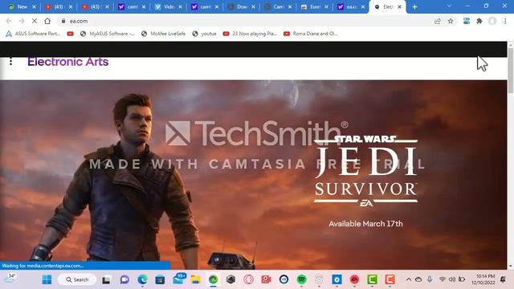
Task: Stop loading the page with the X button
Action: click(x=35, y=21)
